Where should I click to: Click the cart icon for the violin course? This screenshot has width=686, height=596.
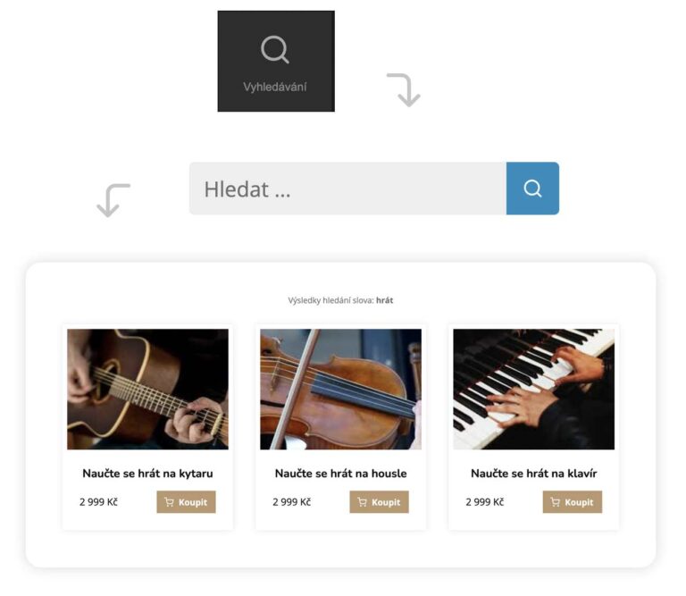click(x=362, y=502)
